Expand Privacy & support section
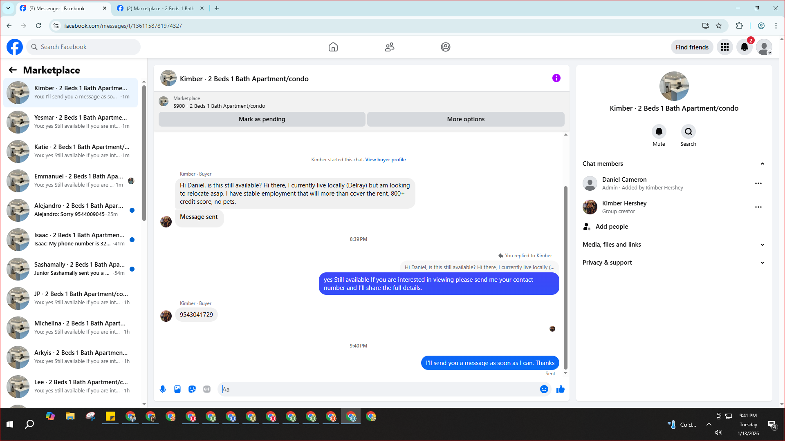The height and width of the screenshot is (441, 785). [x=762, y=263]
